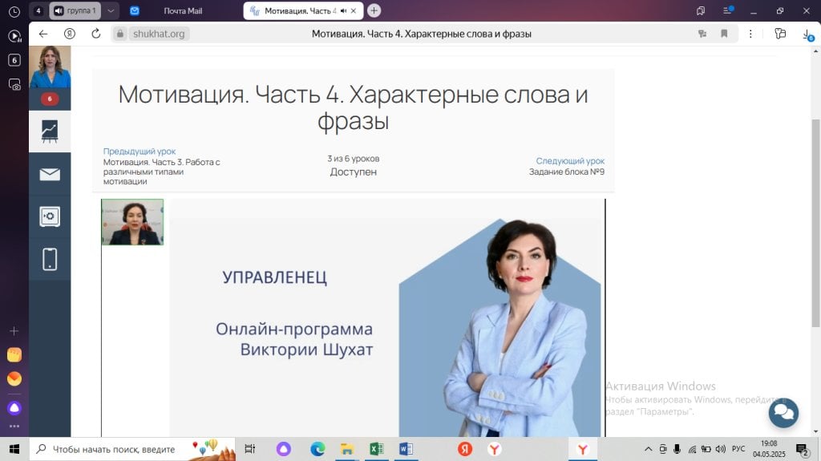Open red Yandex Я taskbar icon

tap(465, 449)
